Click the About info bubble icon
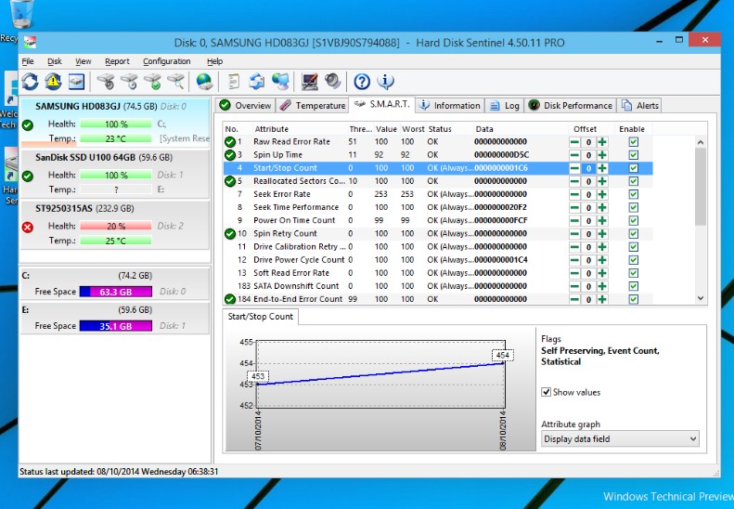734x509 pixels. pyautogui.click(x=385, y=82)
